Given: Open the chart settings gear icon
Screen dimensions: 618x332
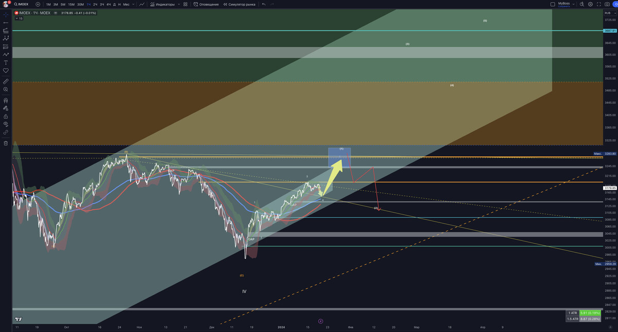Looking at the screenshot, I should pyautogui.click(x=590, y=4).
